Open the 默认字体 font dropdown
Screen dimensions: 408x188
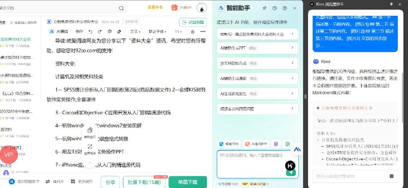tap(158, 32)
